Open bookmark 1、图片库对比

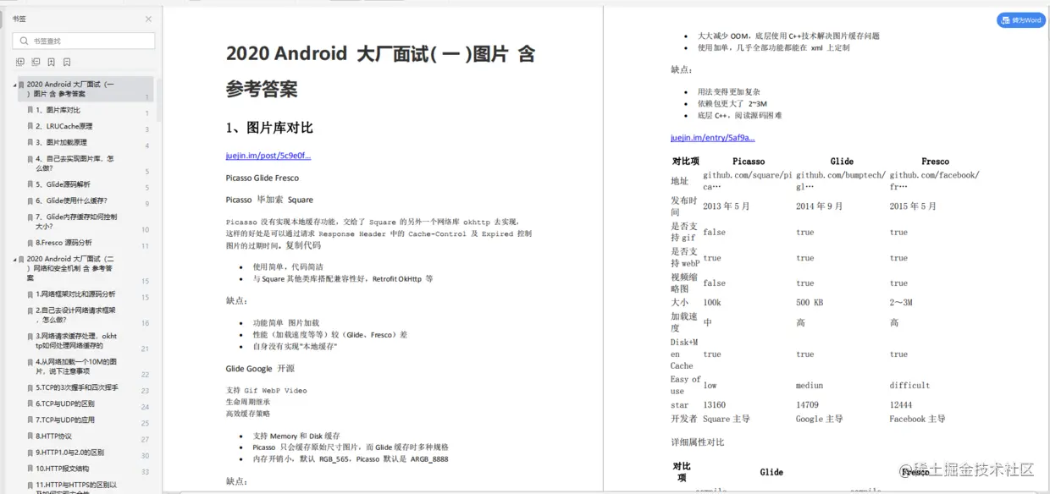(58, 110)
